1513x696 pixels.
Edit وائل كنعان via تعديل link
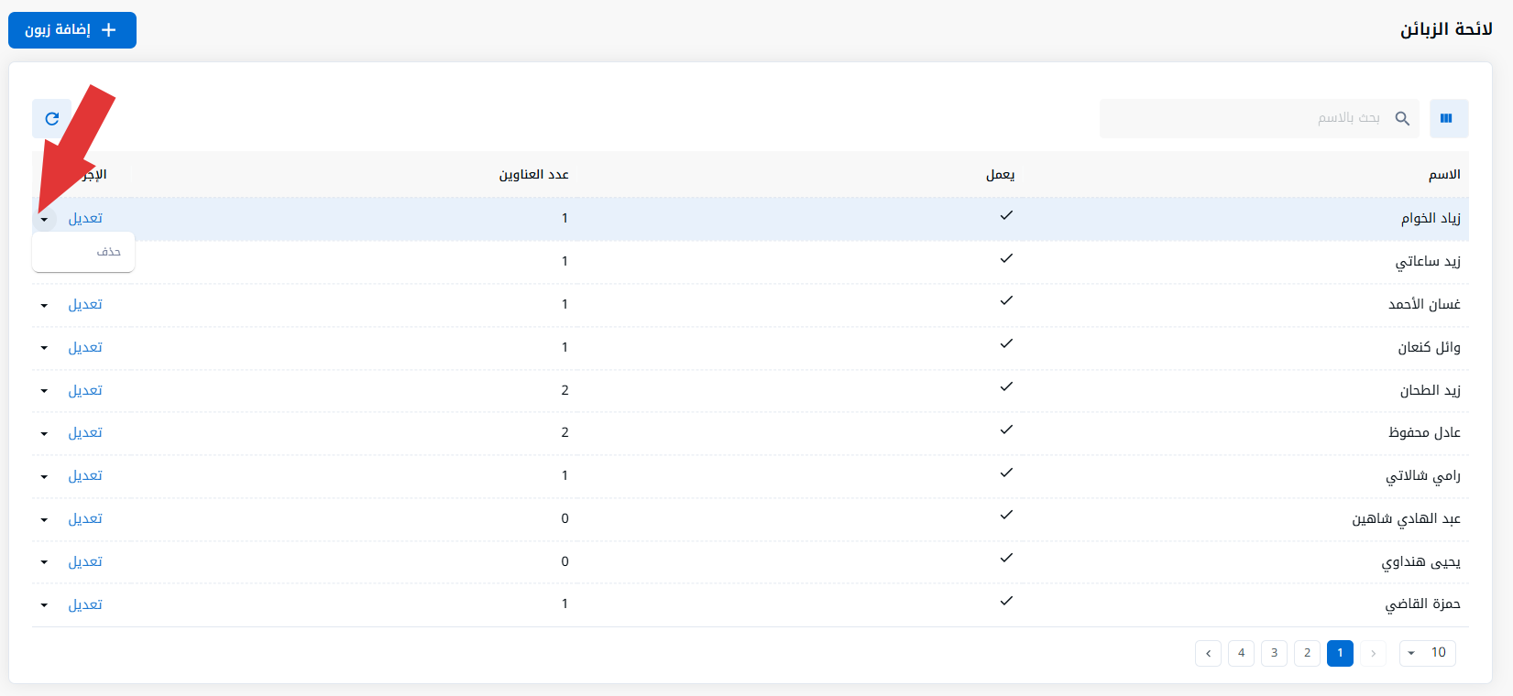[x=85, y=347]
